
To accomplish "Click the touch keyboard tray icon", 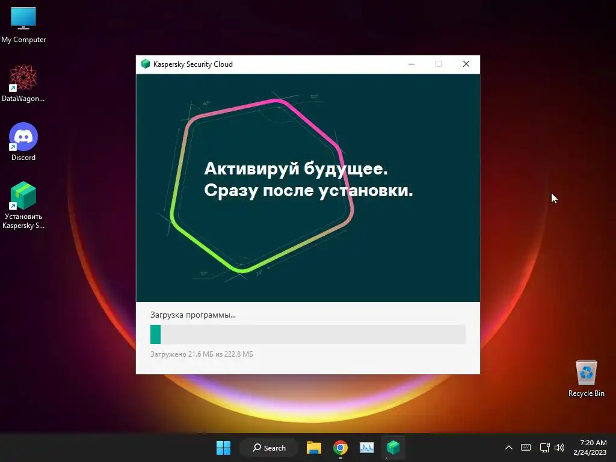I will point(526,448).
